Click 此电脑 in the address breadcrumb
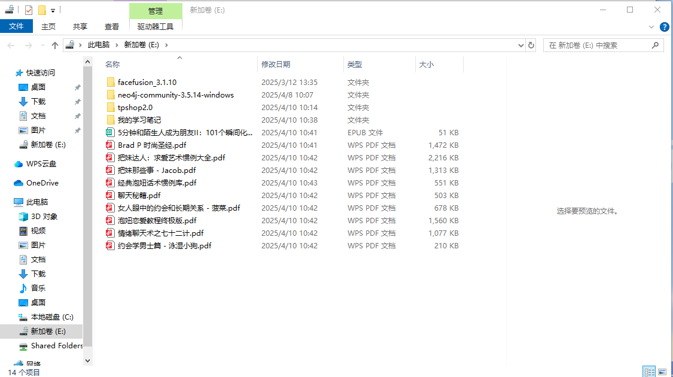 coord(99,45)
